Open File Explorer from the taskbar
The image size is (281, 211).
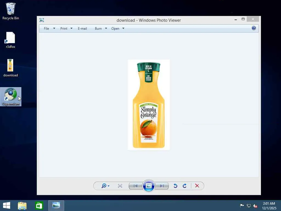click(x=22, y=206)
